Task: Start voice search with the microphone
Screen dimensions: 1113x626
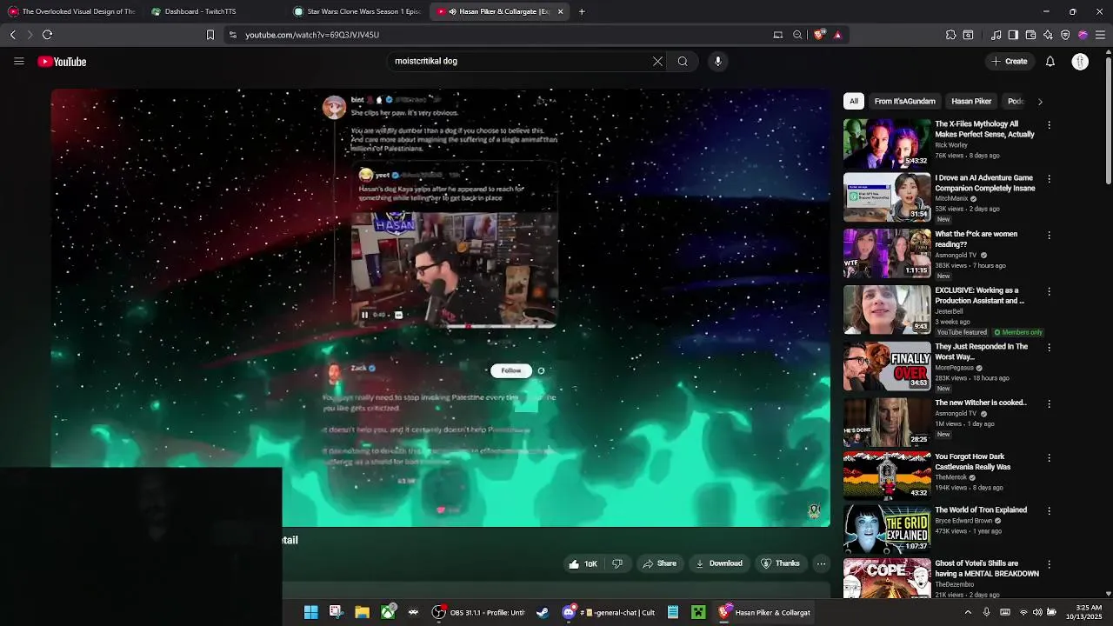Action: pos(717,61)
